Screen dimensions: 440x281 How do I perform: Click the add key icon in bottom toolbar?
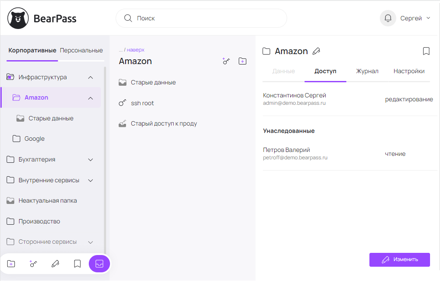pos(33,264)
